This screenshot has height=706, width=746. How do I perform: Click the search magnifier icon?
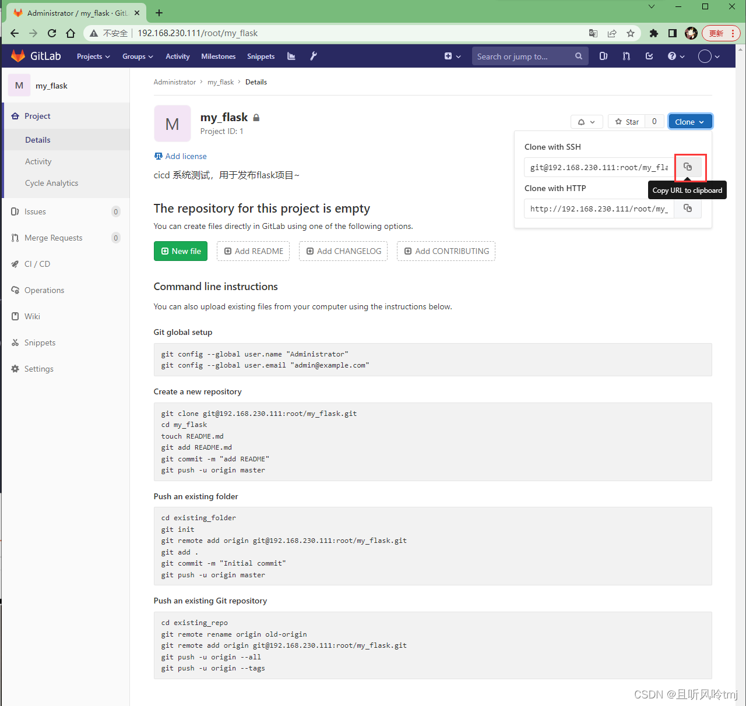[579, 57]
